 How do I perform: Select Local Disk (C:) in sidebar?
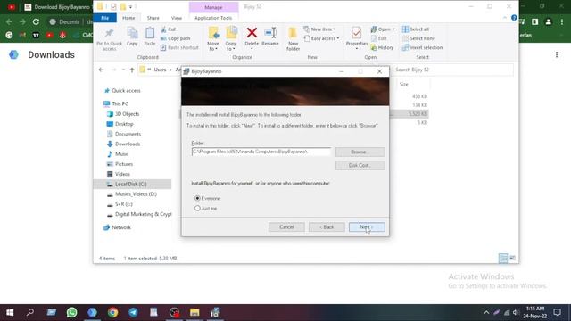point(132,185)
